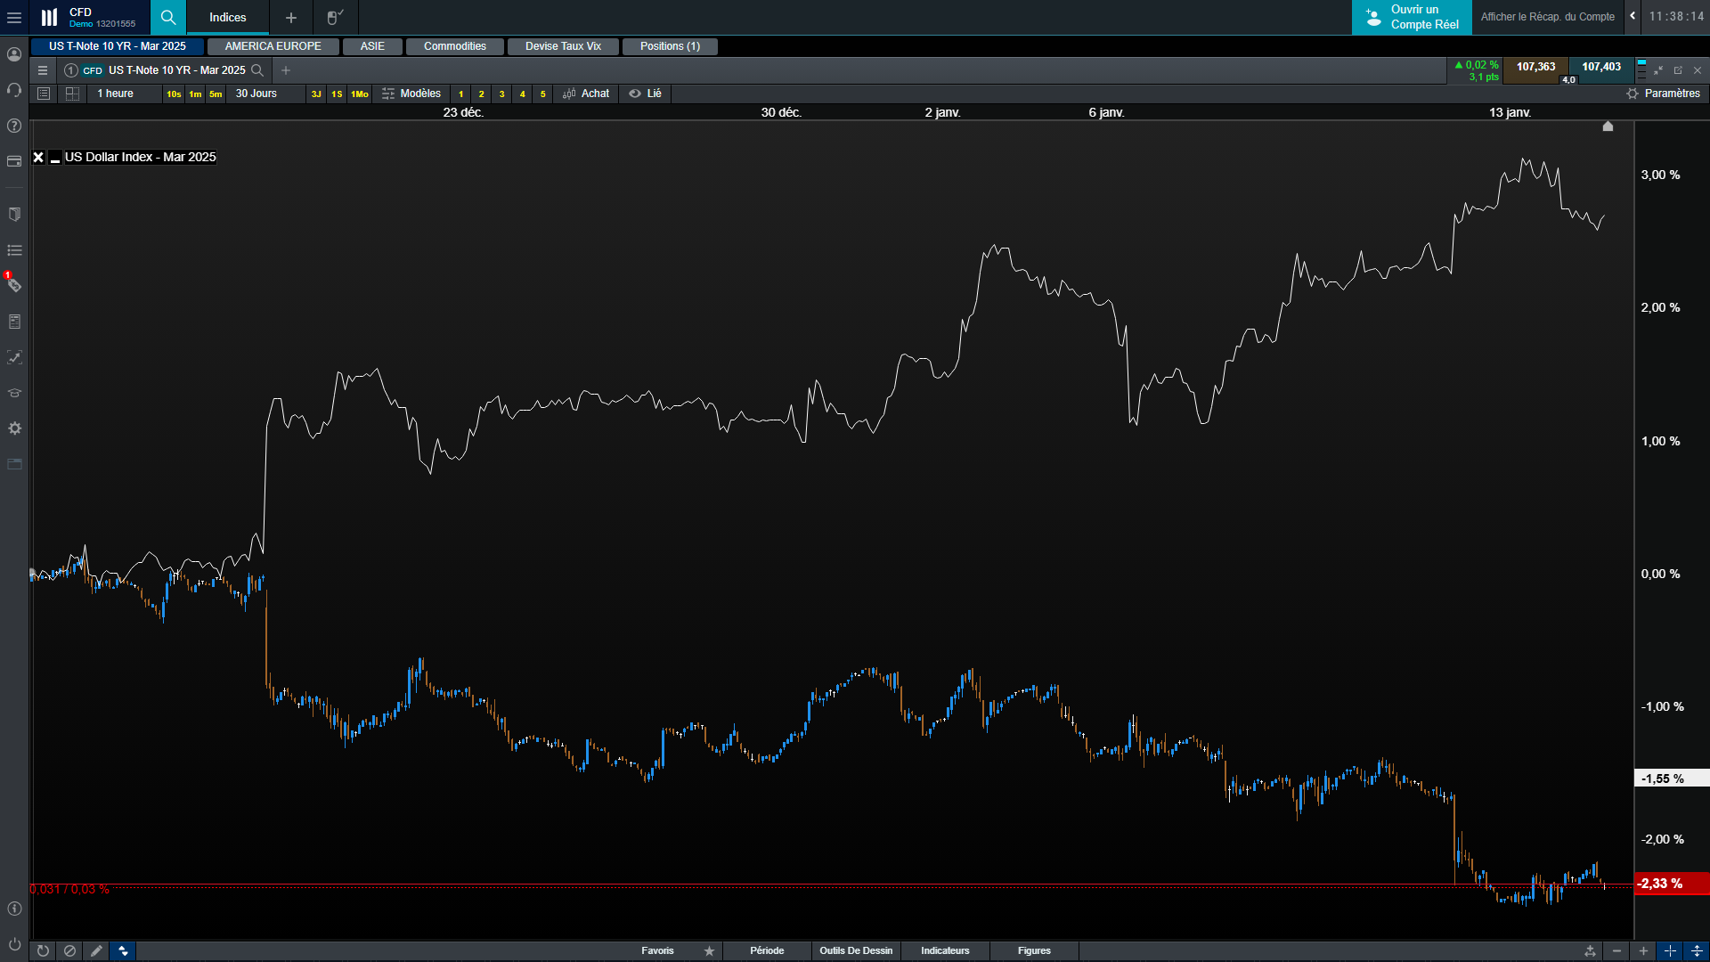This screenshot has height=962, width=1710.
Task: Click the pencil drawing icon at bottom left
Action: 96,950
